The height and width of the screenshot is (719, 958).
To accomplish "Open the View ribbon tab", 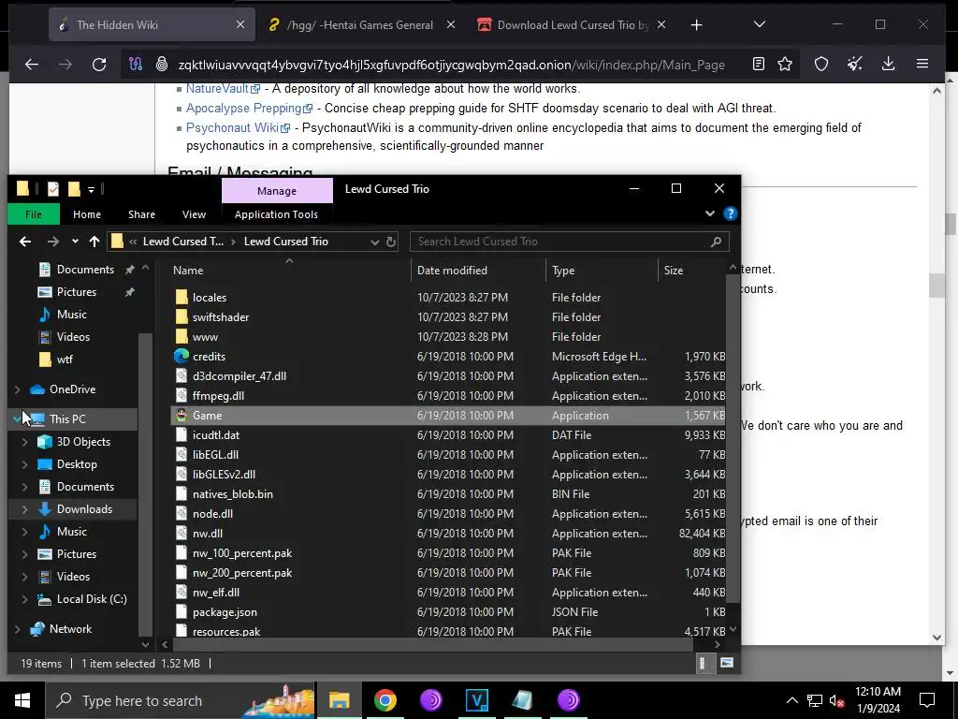I will (194, 214).
